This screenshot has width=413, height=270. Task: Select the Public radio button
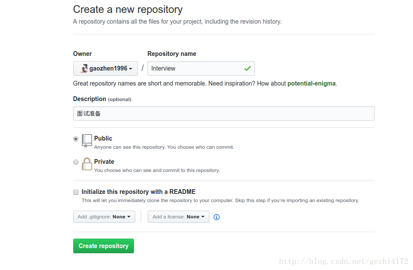click(x=76, y=139)
